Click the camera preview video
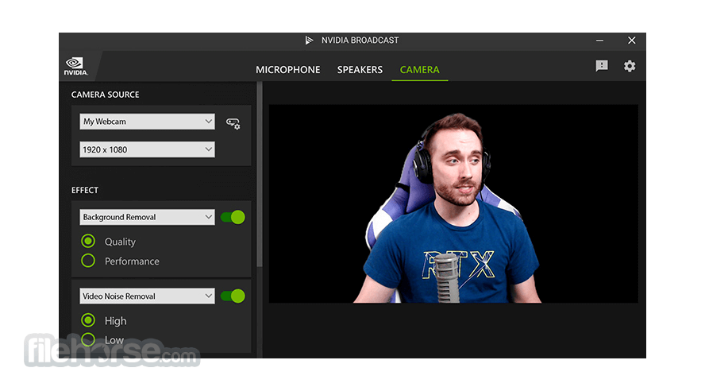Viewport: 705px width, 391px height. point(453,203)
